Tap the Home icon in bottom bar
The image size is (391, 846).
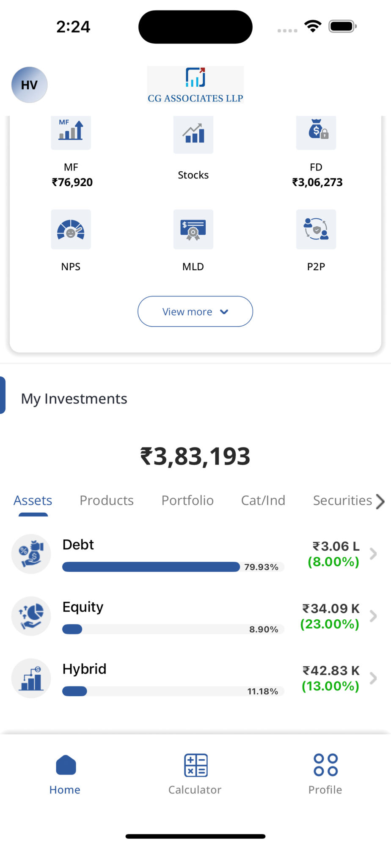[x=66, y=765]
